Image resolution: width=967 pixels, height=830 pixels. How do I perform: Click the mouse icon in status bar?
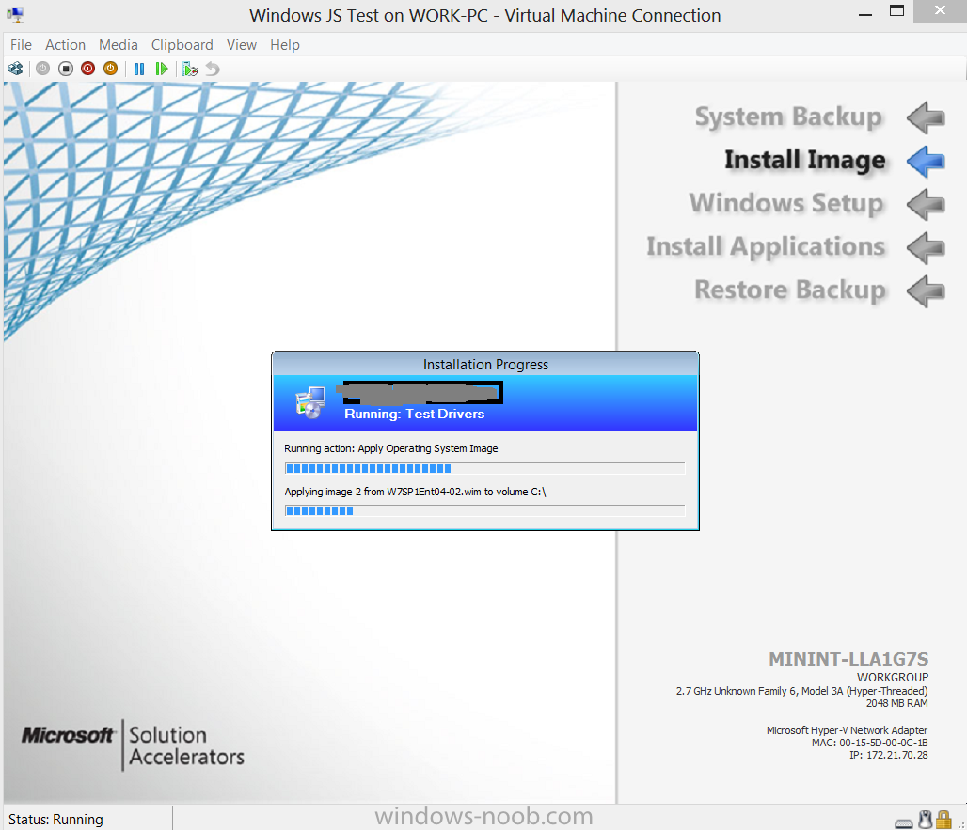(x=925, y=820)
